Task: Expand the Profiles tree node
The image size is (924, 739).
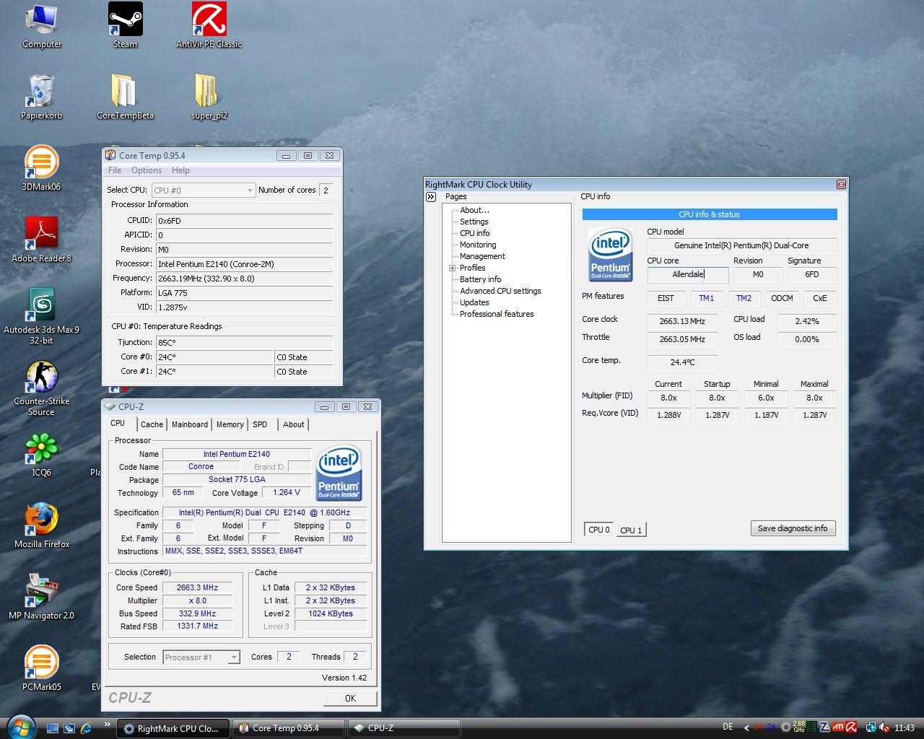Action: [453, 268]
